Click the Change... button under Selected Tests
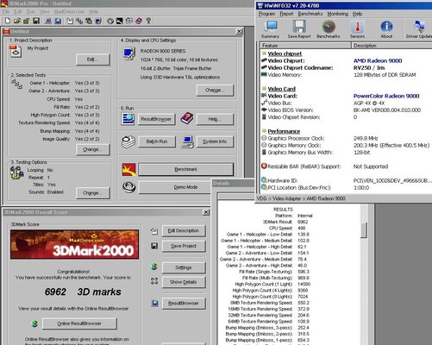The image size is (432, 345). (93, 149)
